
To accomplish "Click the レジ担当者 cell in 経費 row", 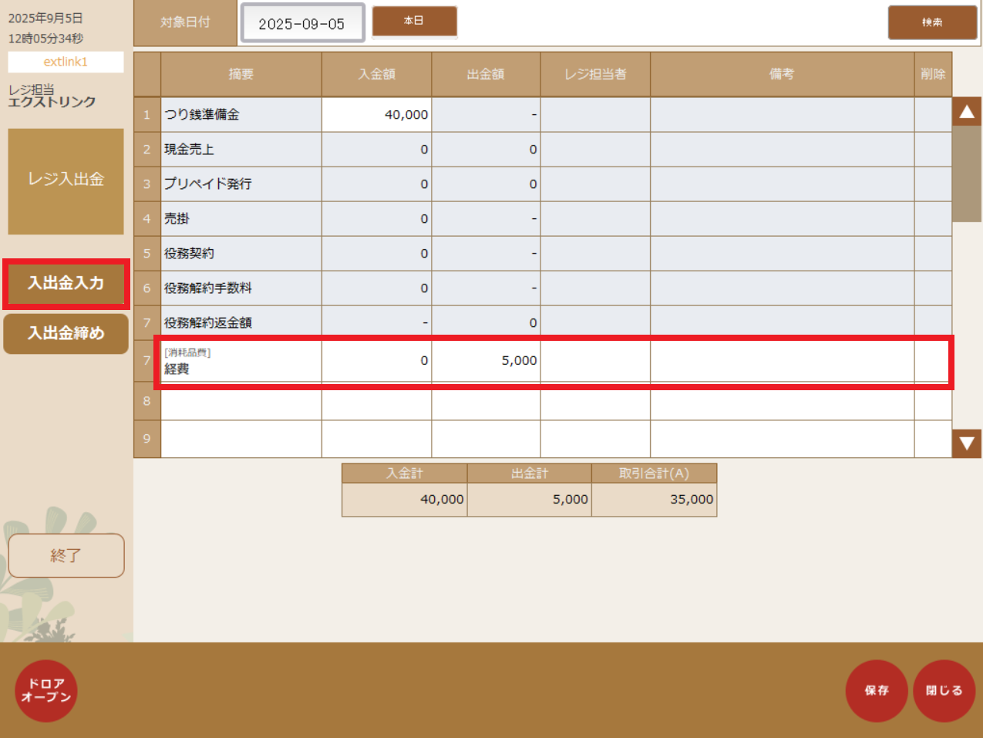I will coord(595,361).
